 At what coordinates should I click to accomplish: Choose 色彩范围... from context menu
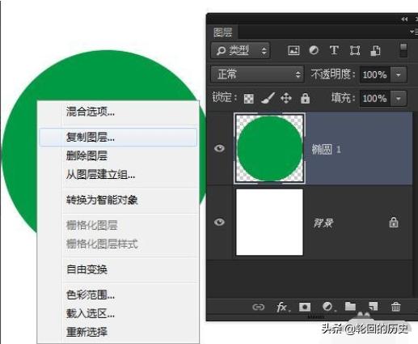tap(118, 295)
